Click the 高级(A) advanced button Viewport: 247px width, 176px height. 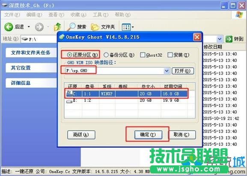(x=81, y=135)
